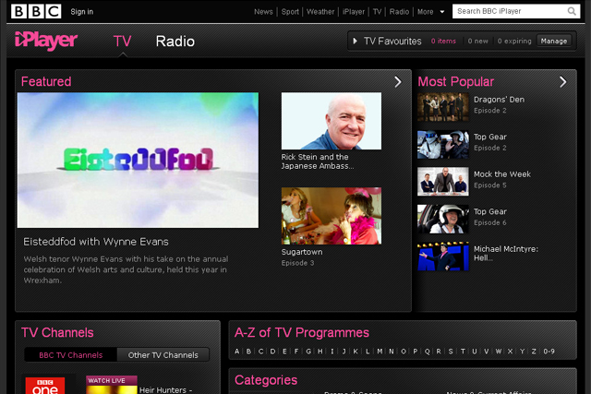Open the Rick Stein thumbnail

coord(332,121)
